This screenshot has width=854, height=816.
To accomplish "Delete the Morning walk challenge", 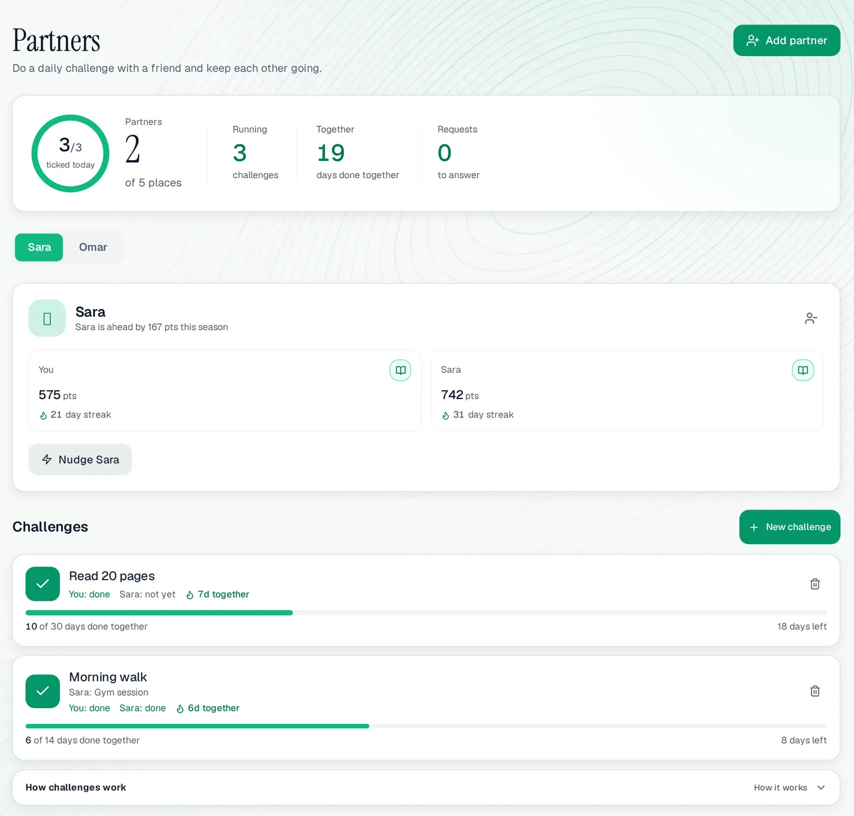I will tap(814, 691).
